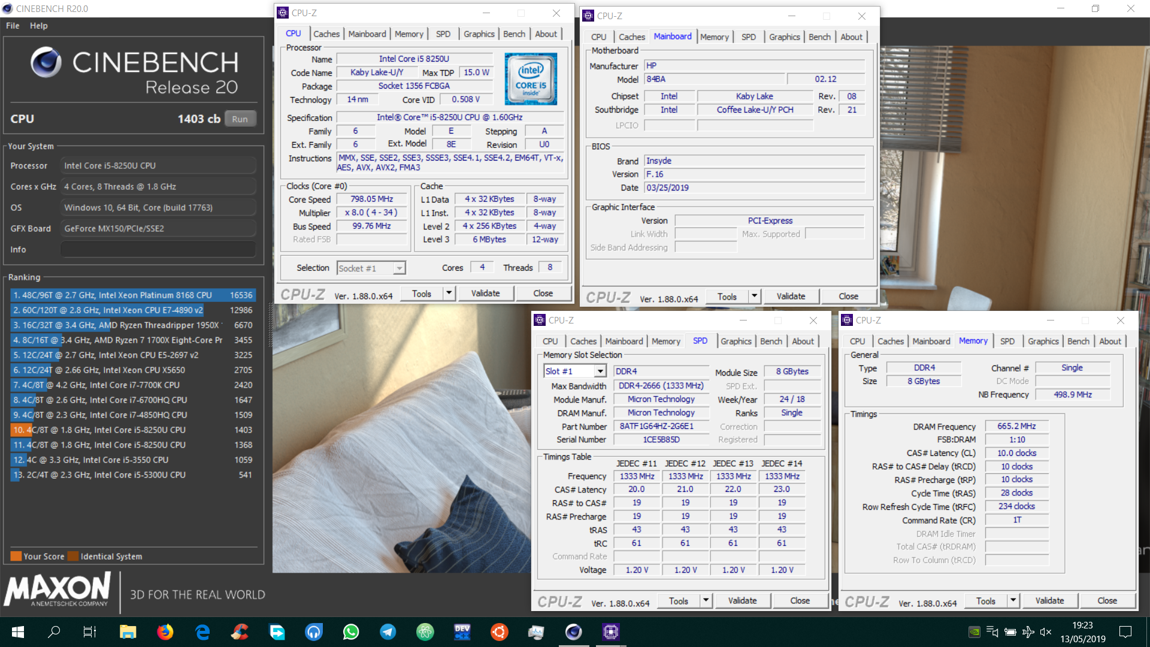Click Validate in the CPU tab window
1150x647 pixels.
point(485,294)
